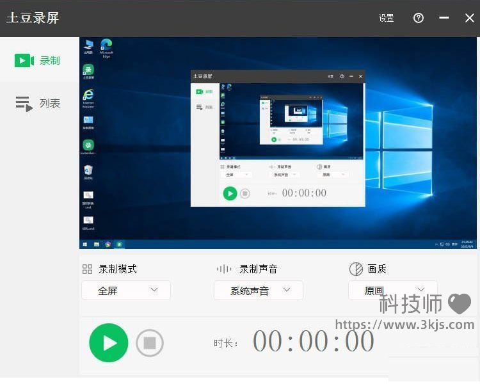
Task: Click the screen preview thumbnail
Action: pos(279,143)
